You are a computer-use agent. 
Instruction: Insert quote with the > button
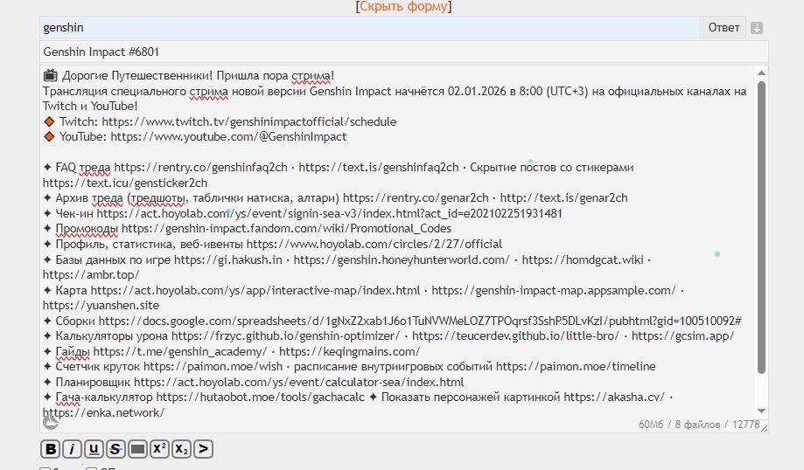pyautogui.click(x=204, y=449)
